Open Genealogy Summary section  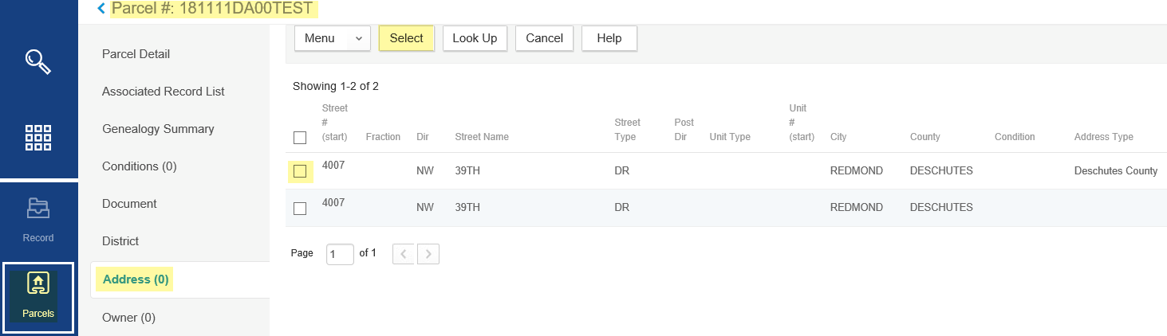click(x=158, y=129)
